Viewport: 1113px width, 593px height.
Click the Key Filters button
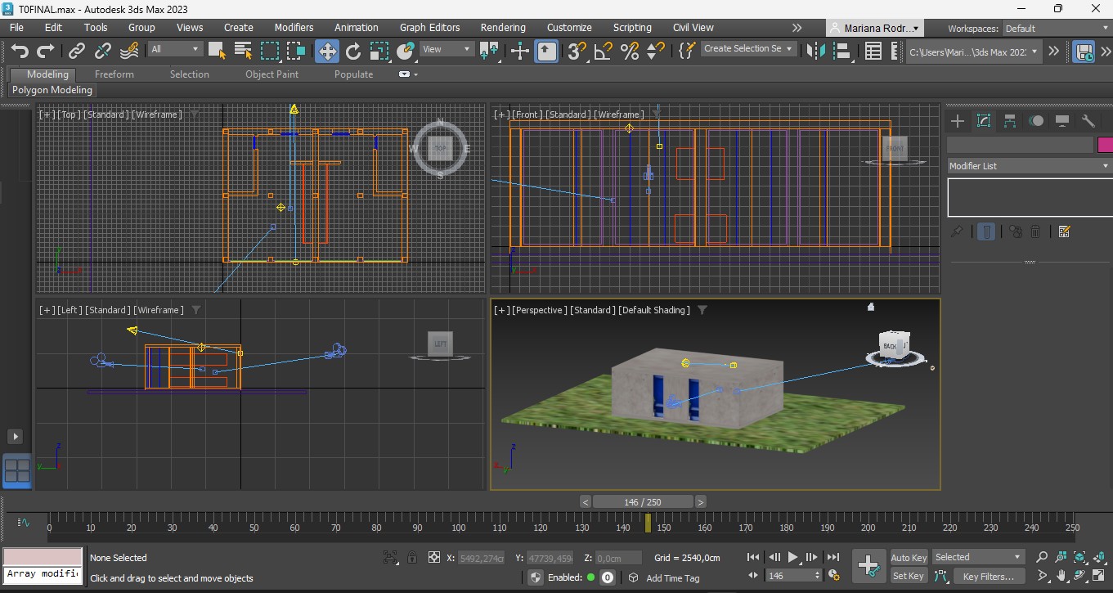click(989, 577)
